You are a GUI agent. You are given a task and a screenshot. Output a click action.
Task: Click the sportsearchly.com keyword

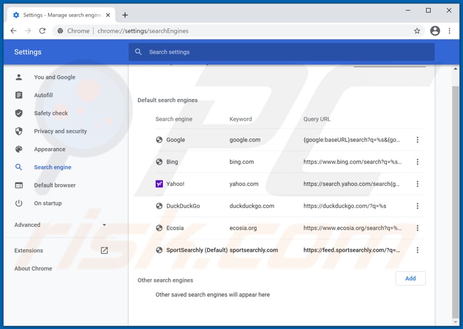tap(254, 250)
